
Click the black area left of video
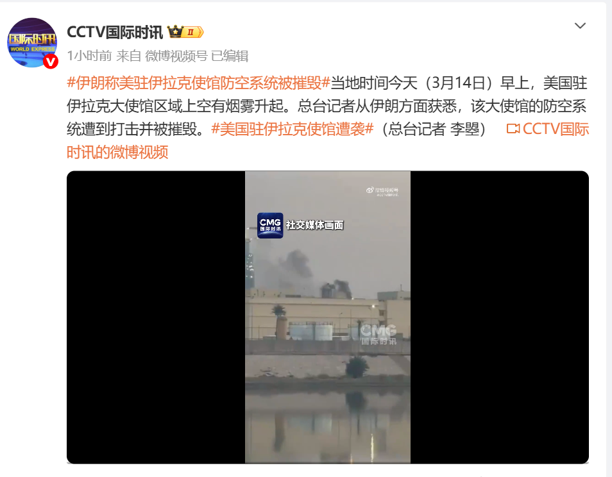[156, 317]
